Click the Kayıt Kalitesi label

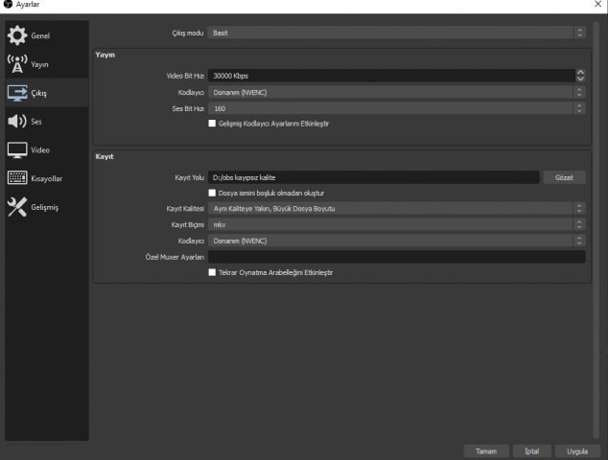[185, 209]
